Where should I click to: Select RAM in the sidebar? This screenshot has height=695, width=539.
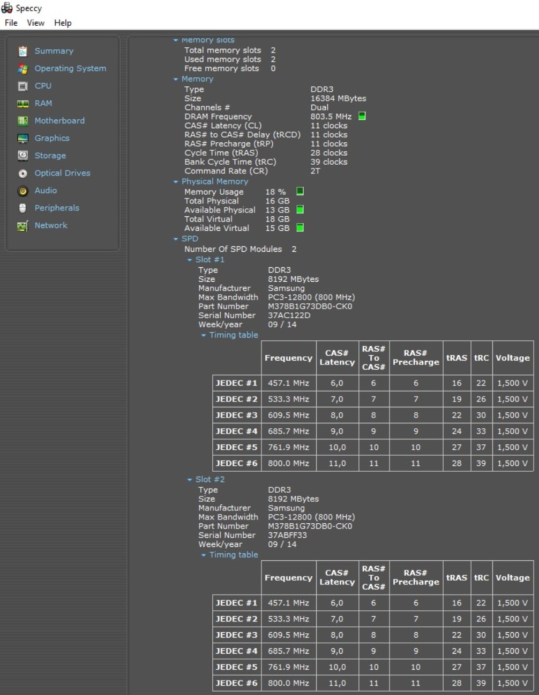[x=43, y=103]
